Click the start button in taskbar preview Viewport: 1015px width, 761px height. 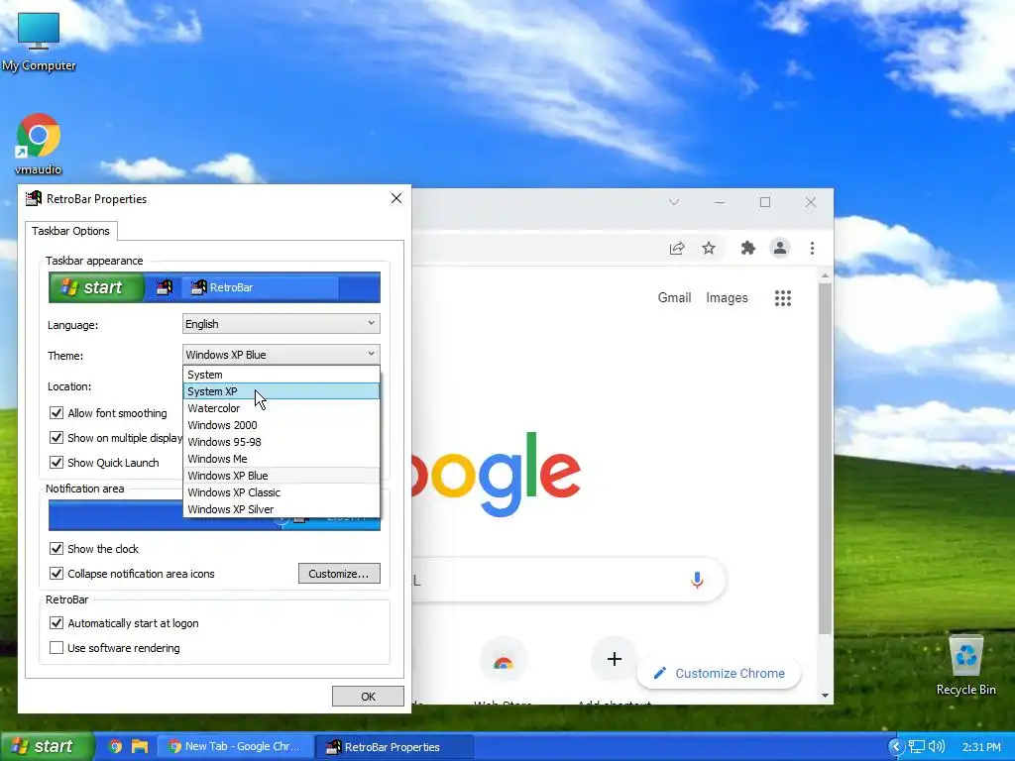pos(96,287)
